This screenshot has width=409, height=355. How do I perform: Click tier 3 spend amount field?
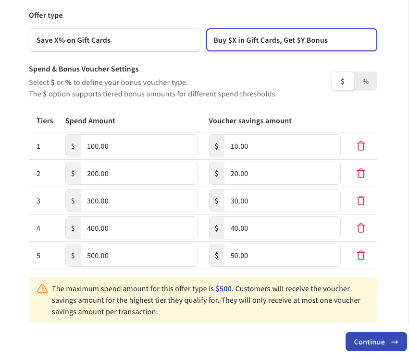click(138, 201)
